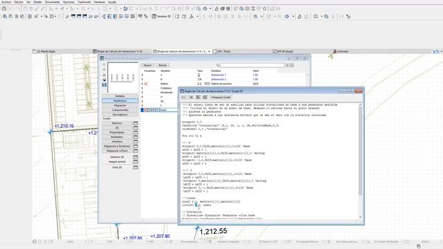Select the Matriz de puntos name
The width and height of the screenshot is (443, 249).
pyautogui.click(x=221, y=84)
